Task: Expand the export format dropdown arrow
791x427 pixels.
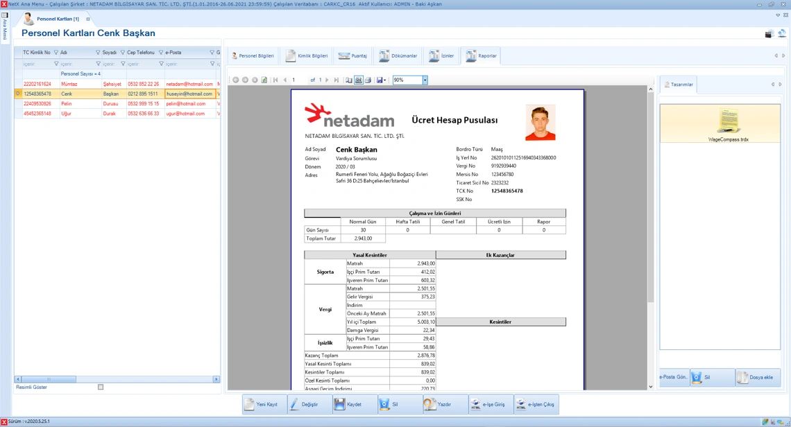Action: pyautogui.click(x=384, y=80)
